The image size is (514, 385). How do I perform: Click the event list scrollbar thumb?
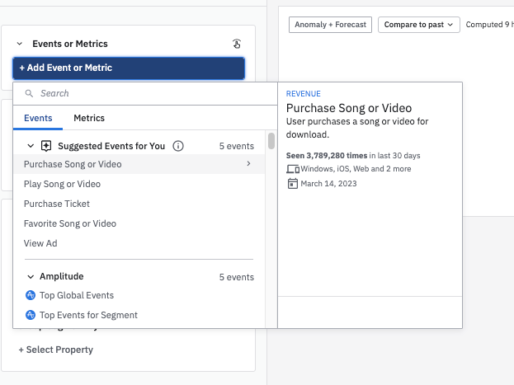[x=271, y=141]
